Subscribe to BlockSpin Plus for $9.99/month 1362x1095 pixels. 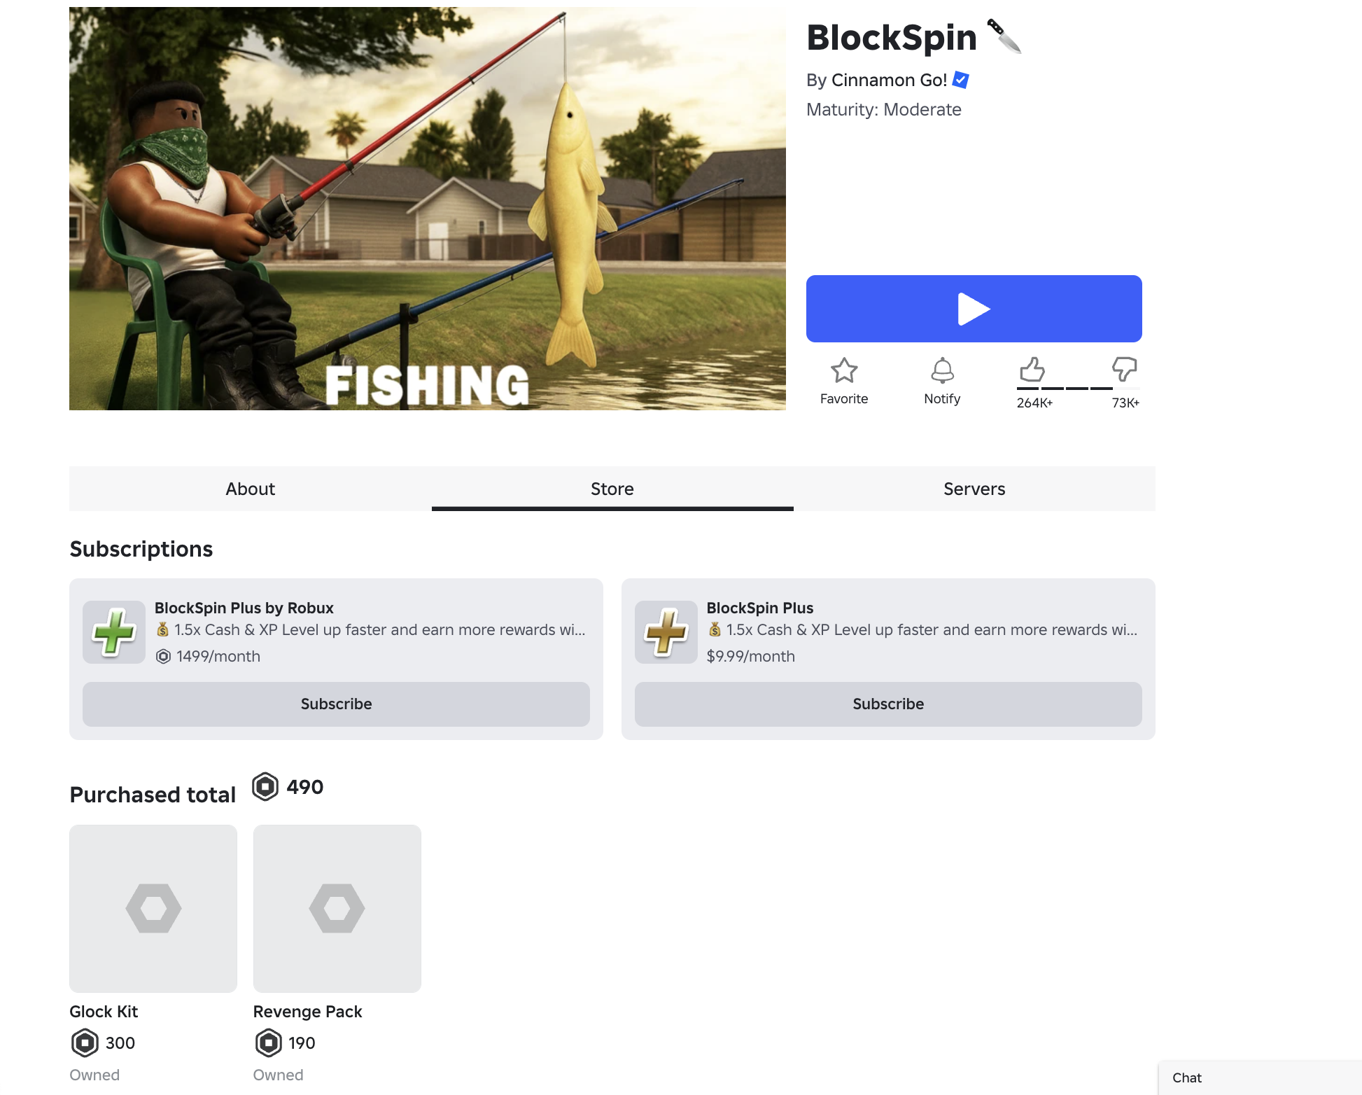coord(888,704)
